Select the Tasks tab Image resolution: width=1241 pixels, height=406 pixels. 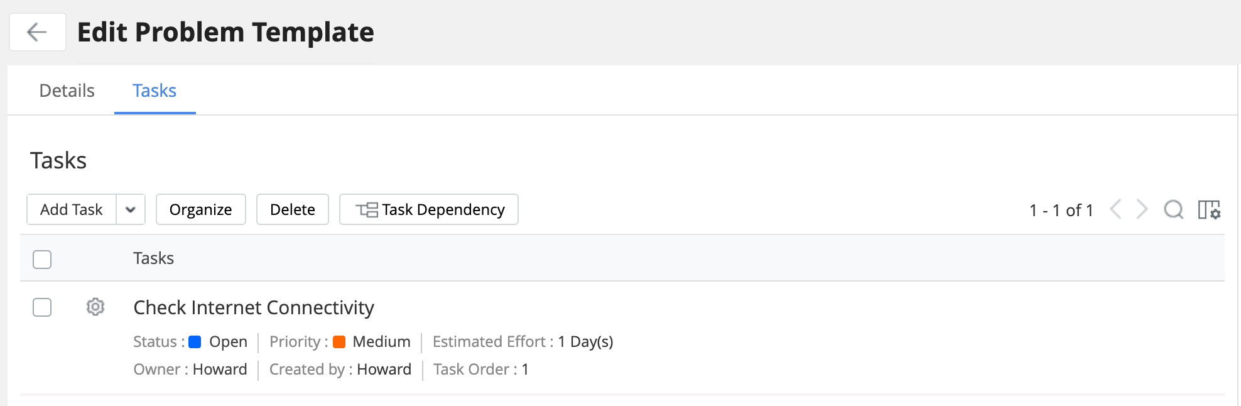154,91
